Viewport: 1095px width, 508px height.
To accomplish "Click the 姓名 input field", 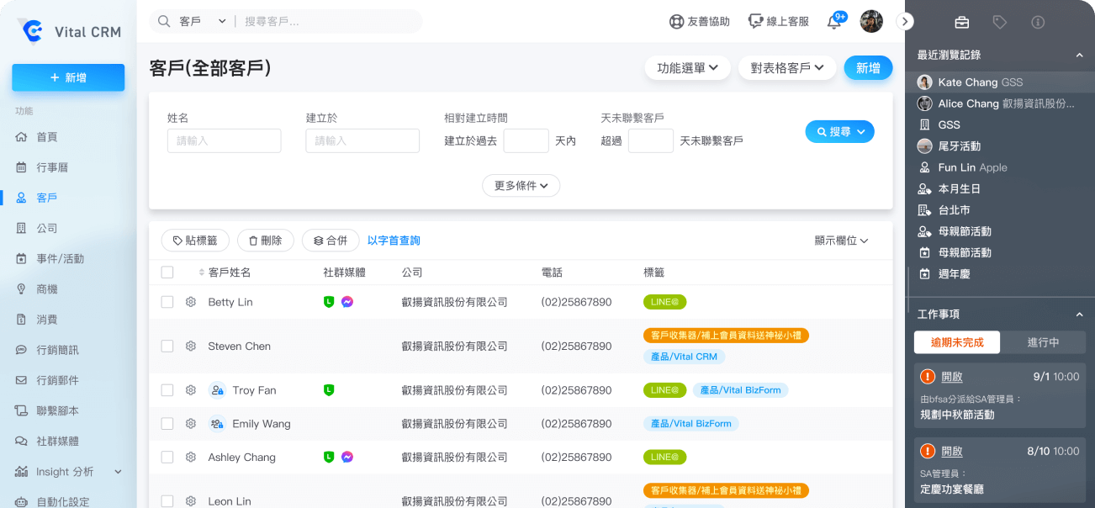I will click(x=224, y=140).
